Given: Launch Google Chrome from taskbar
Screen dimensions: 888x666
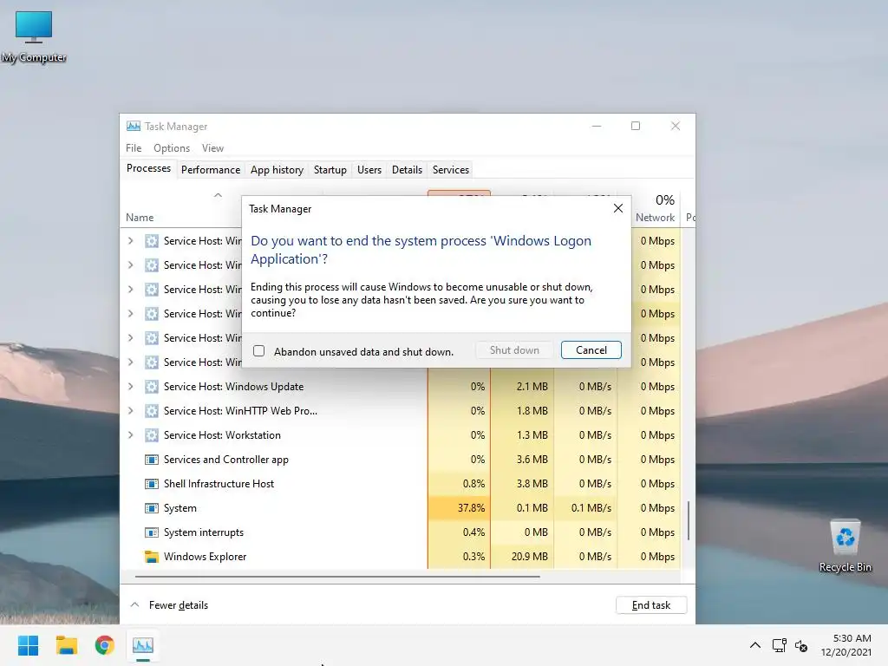Looking at the screenshot, I should coord(105,645).
